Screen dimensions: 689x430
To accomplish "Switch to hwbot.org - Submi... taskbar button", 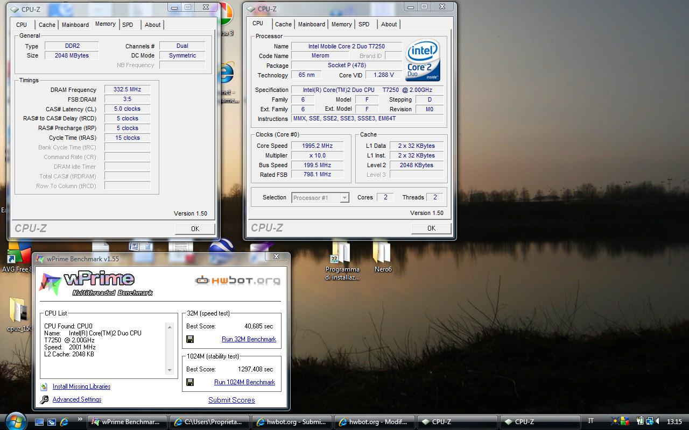I will pos(293,422).
